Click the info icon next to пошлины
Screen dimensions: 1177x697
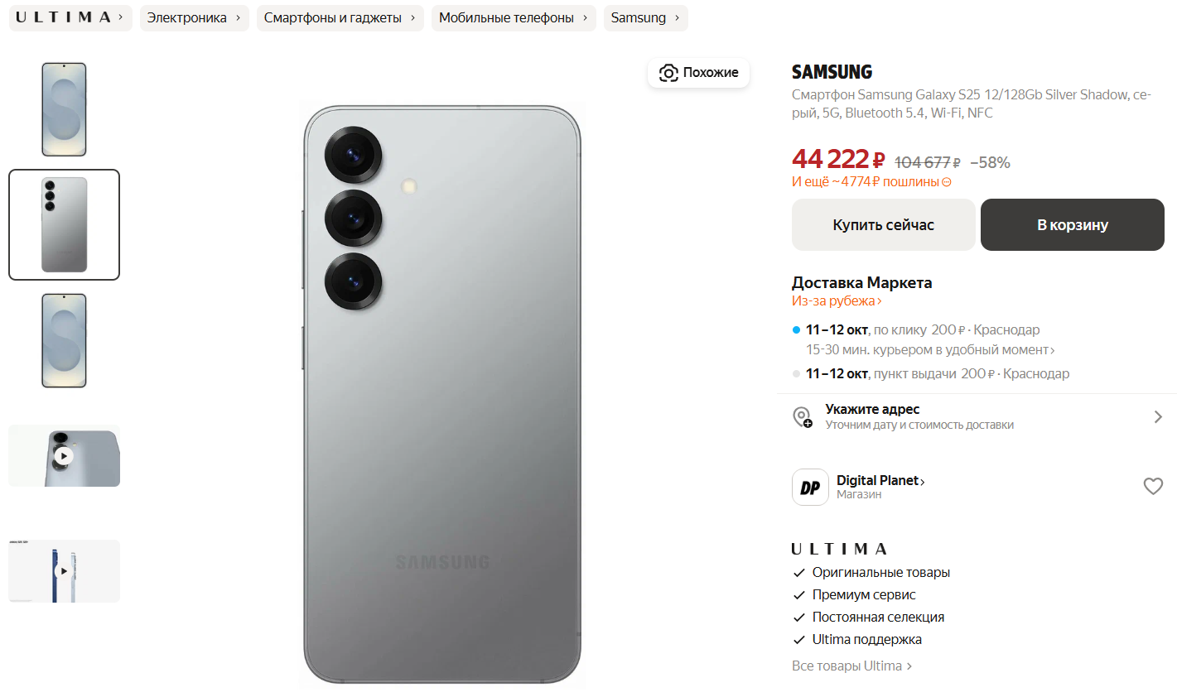pyautogui.click(x=947, y=182)
